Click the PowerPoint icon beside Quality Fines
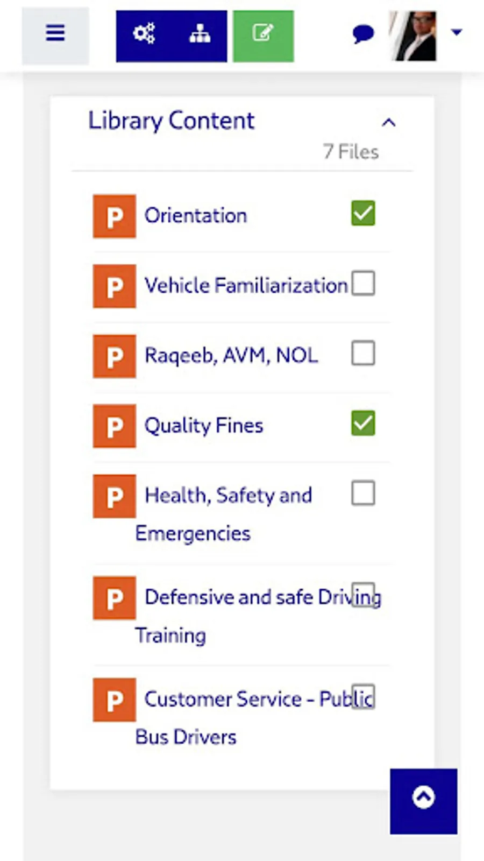Screen dimensions: 484x861 pos(114,426)
